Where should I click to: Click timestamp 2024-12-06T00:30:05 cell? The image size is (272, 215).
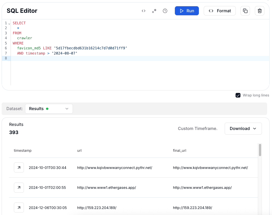tap(48, 208)
